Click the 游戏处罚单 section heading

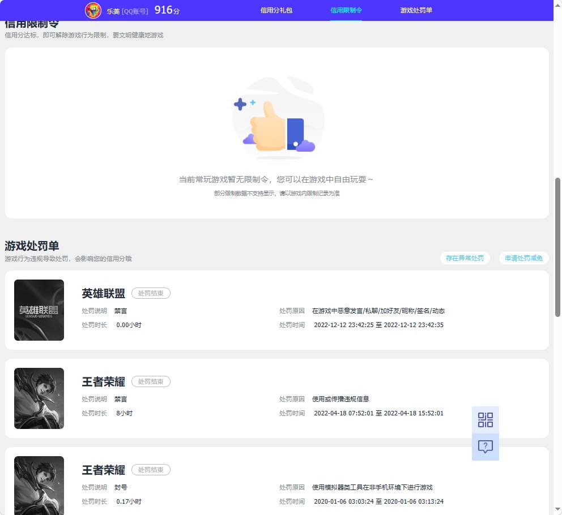click(x=32, y=246)
